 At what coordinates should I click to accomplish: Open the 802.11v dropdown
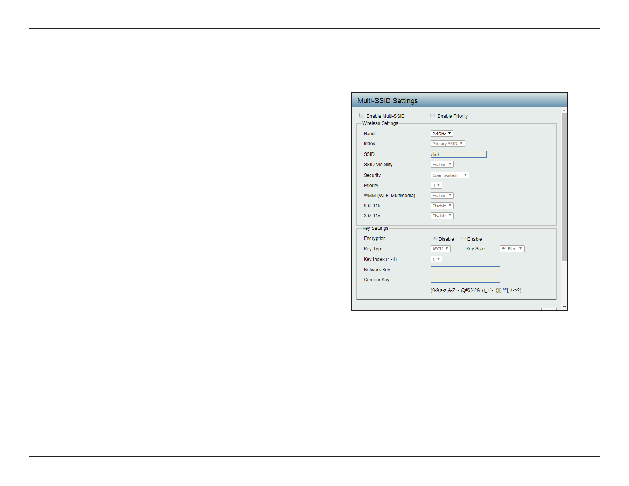pos(442,216)
